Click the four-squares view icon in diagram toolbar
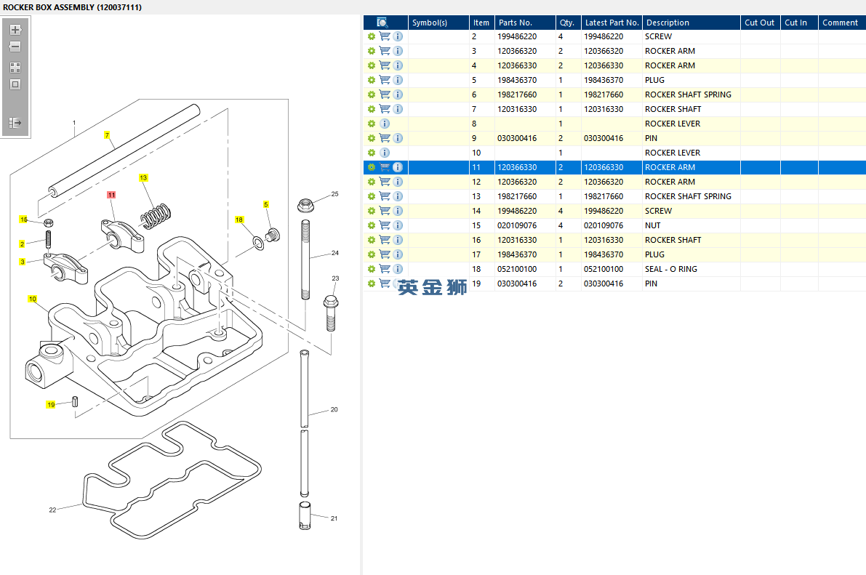Viewport: 866px width, 575px height. (x=15, y=68)
